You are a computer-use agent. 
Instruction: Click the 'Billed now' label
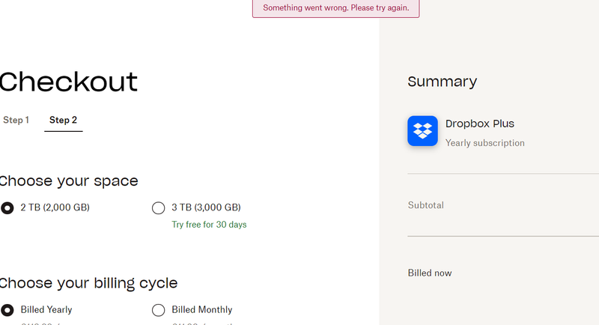[429, 273]
